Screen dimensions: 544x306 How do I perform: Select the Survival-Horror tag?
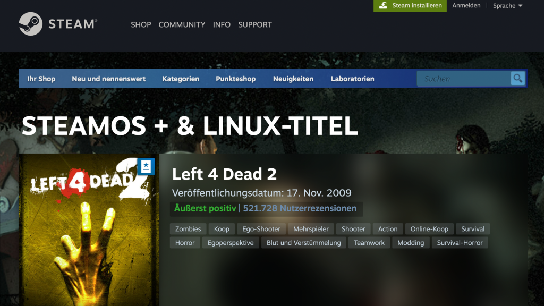(460, 243)
